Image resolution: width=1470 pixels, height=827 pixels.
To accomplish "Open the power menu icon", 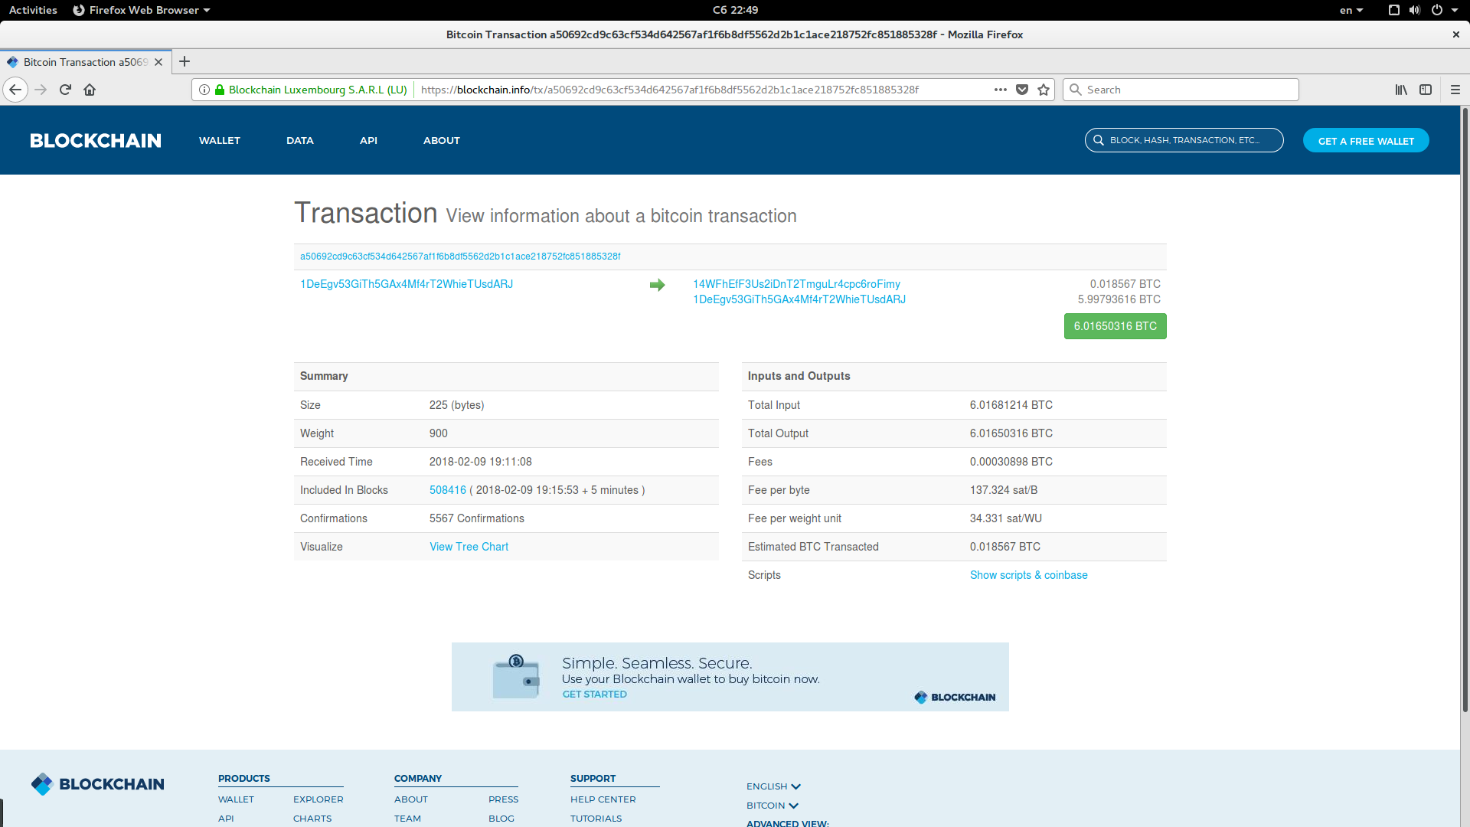I will coord(1437,10).
